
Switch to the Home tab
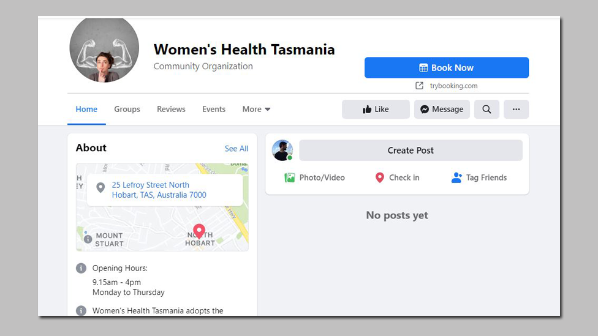tap(86, 110)
